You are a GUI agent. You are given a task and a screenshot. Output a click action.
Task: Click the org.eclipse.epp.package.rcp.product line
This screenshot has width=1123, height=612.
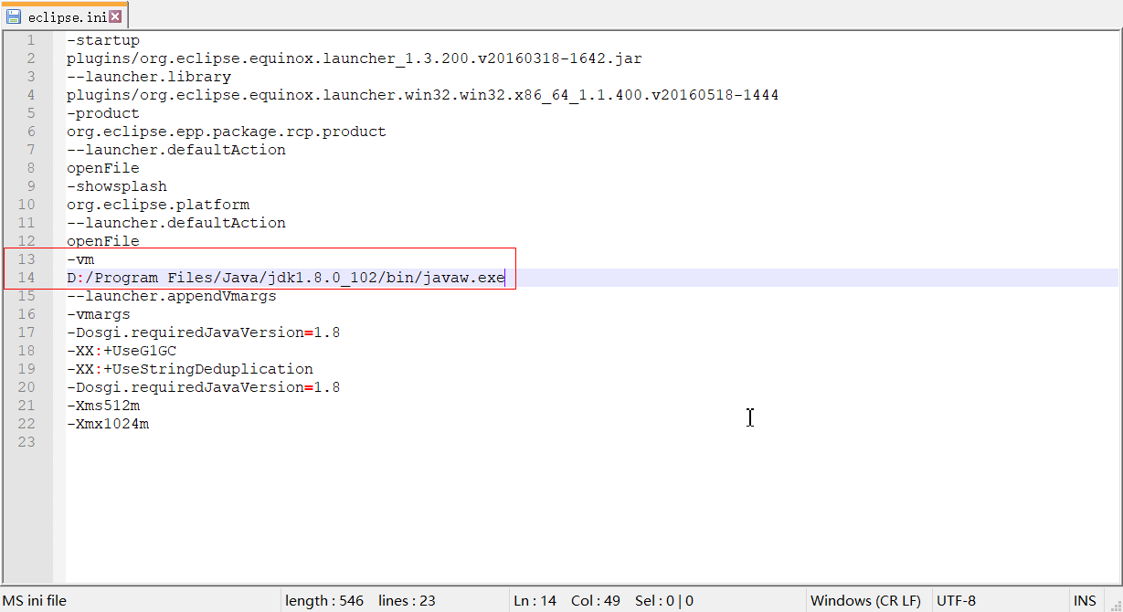pos(227,132)
